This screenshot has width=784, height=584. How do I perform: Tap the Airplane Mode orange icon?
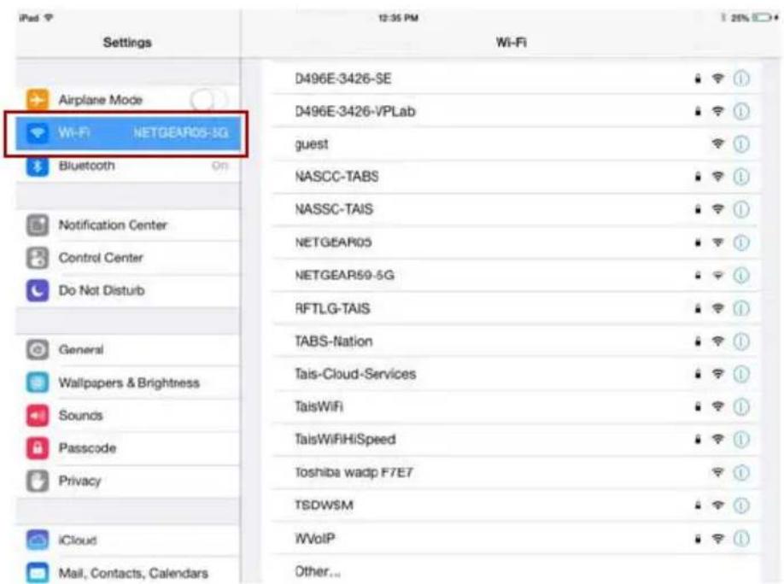point(38,100)
